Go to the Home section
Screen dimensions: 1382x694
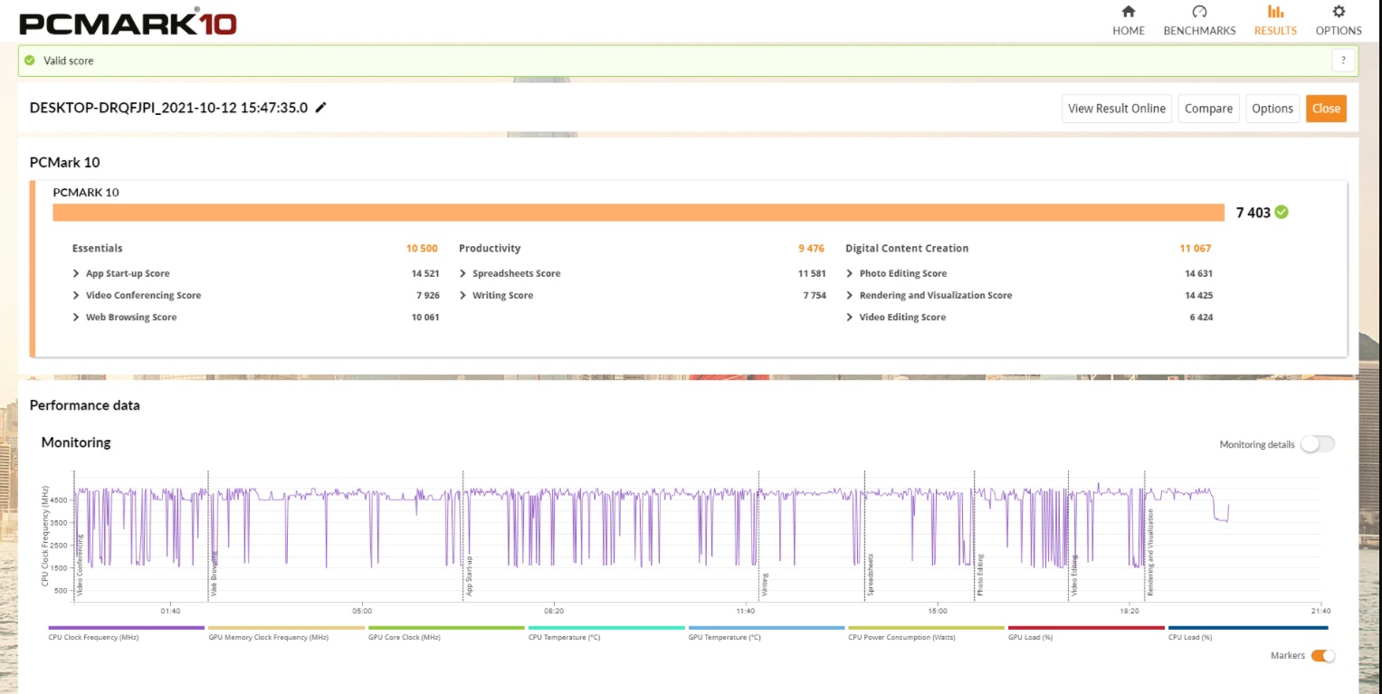pyautogui.click(x=1128, y=20)
